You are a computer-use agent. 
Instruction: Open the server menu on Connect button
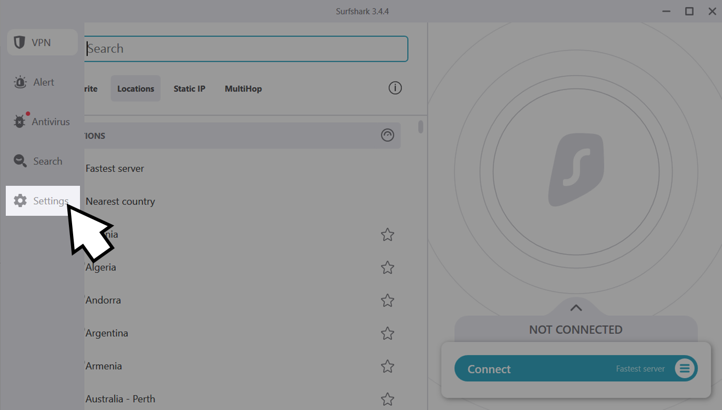point(685,368)
